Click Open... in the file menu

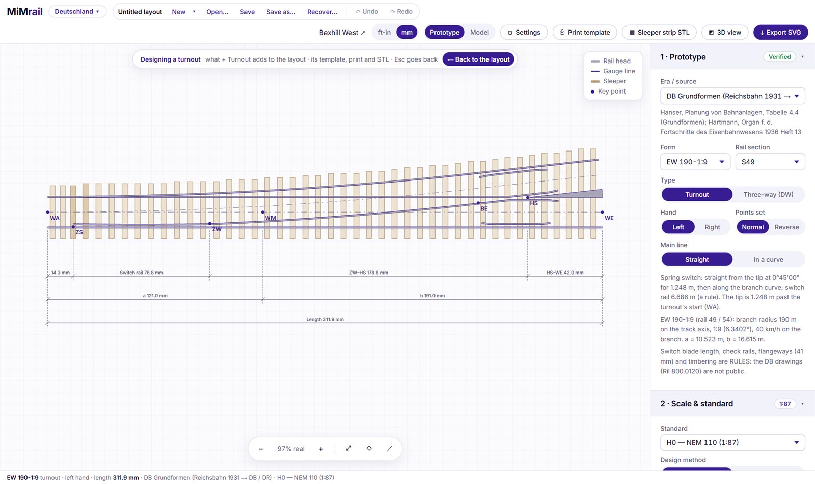217,11
